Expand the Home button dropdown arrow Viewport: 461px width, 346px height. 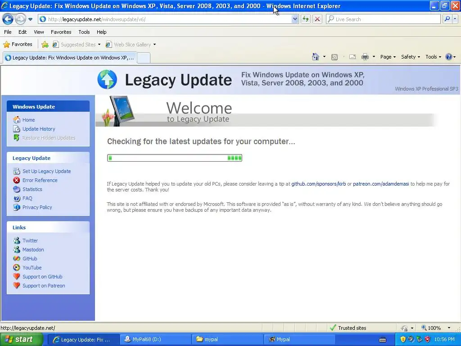point(324,57)
